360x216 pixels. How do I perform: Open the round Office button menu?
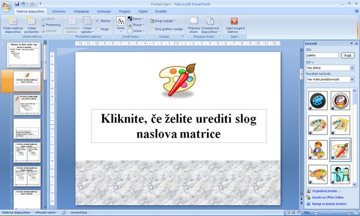7,7
